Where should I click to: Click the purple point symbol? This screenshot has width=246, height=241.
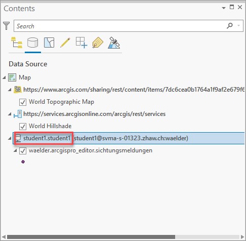23,162
